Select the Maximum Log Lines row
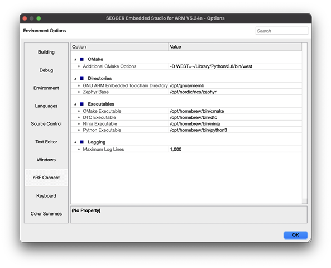 click(x=186, y=149)
